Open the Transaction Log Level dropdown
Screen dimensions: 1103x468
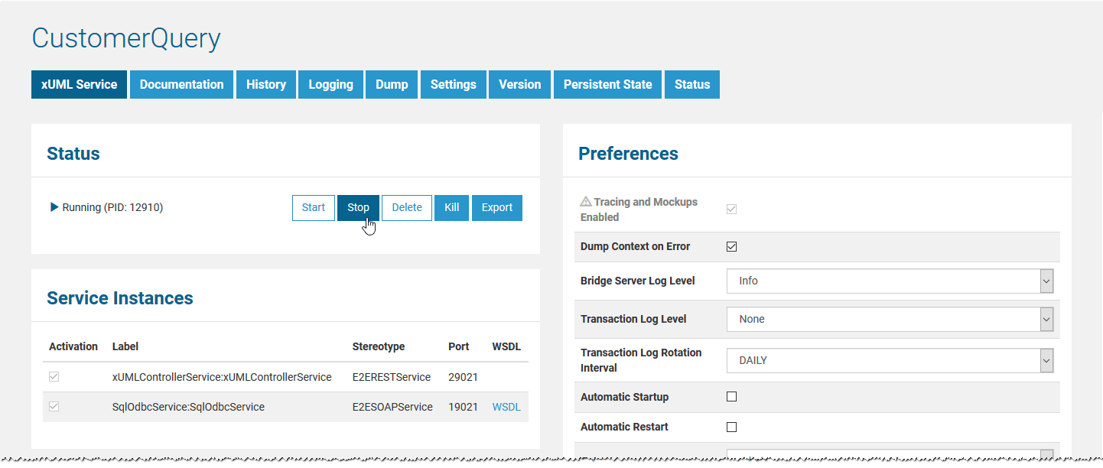[1046, 319]
